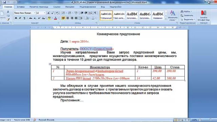Screen dimensions: 217x122
Task: Open the font size dropdown
Action: 44,13
